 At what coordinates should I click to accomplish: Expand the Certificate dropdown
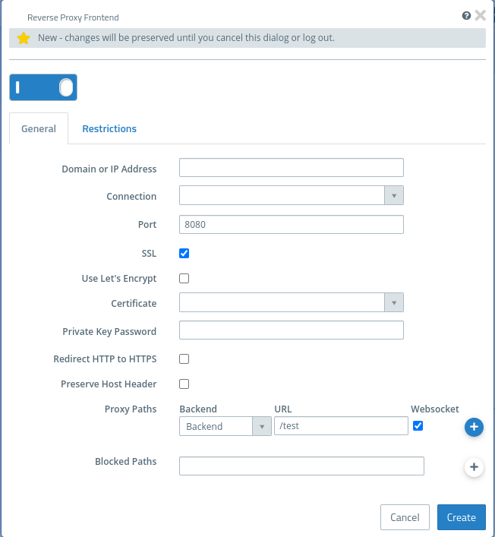coord(291,303)
